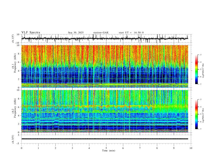Click the "ch.1(V)" waveform axis label

[x=13, y=39]
